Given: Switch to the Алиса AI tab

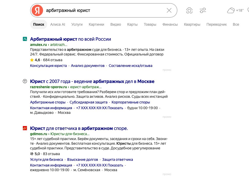Looking at the screenshot, I should [x=58, y=24].
